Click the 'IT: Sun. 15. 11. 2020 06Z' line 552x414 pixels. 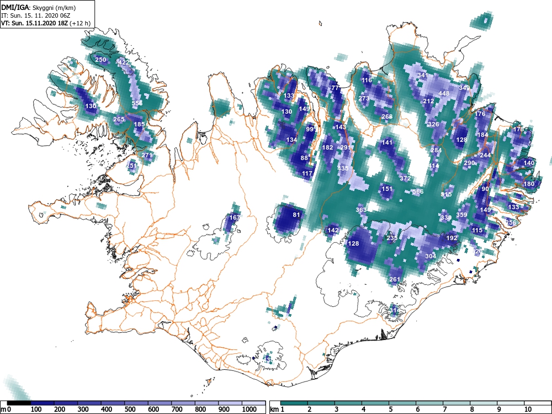pos(33,15)
